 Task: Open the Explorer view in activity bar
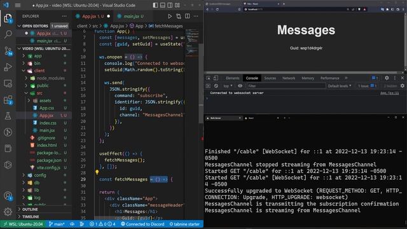pos(8,18)
